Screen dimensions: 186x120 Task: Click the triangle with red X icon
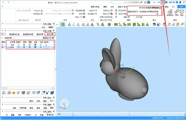click(x=92, y=24)
